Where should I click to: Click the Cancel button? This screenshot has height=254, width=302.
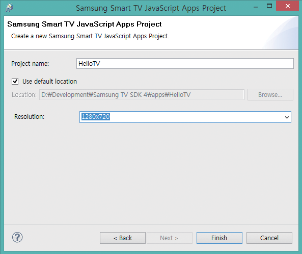point(269,238)
